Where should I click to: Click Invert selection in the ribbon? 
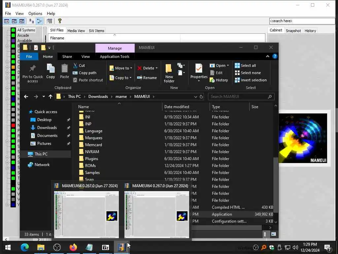(x=251, y=80)
